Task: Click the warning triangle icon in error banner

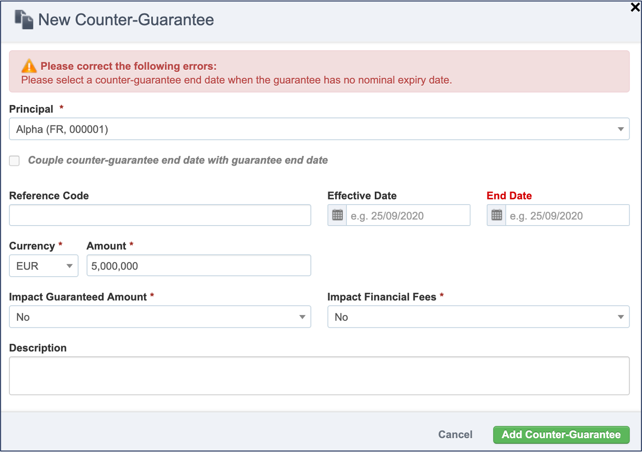Action: click(x=29, y=66)
